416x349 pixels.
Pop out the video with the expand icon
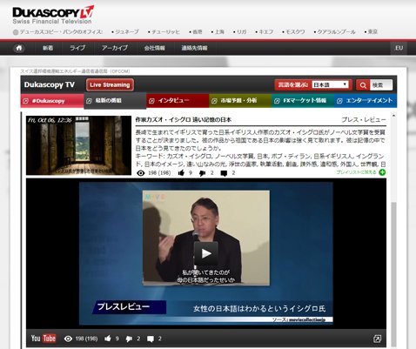tap(378, 339)
